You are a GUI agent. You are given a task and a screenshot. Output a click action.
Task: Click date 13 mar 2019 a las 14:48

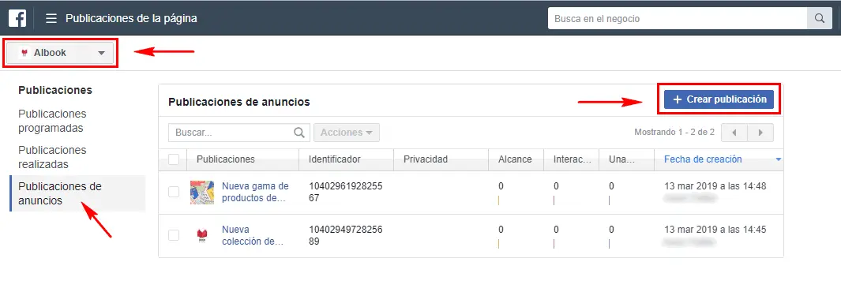pos(715,186)
